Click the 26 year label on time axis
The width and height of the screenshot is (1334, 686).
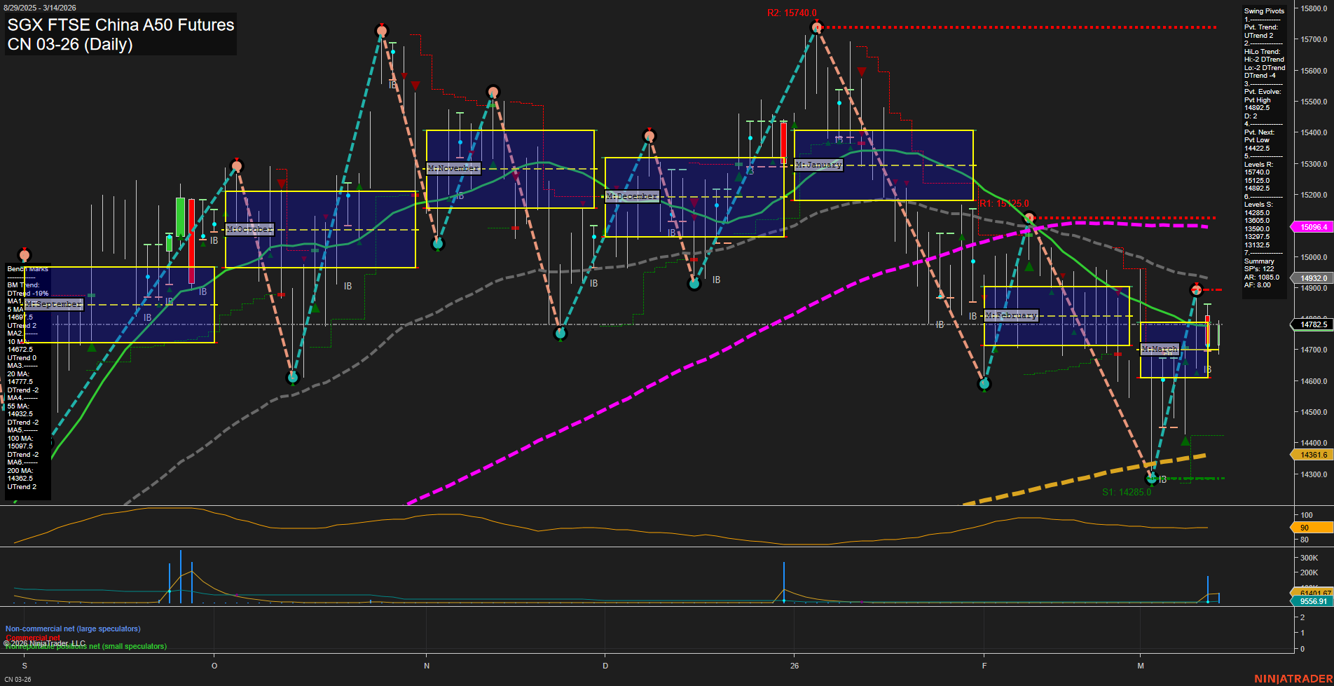(x=795, y=666)
